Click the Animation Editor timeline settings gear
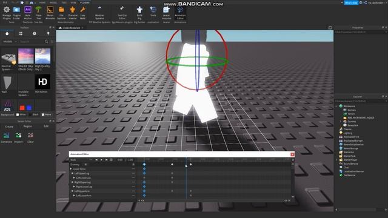Screen dimensions: 388x218 [x=293, y=160]
